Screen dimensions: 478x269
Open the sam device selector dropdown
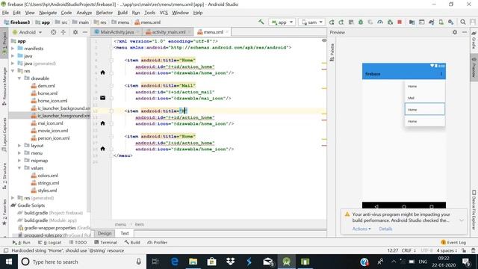pyautogui.click(x=311, y=22)
